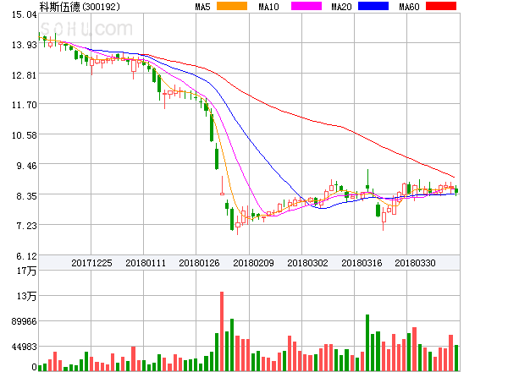This screenshot has height=372, width=508.
Task: Click the 20180316 date label
Action: click(362, 263)
